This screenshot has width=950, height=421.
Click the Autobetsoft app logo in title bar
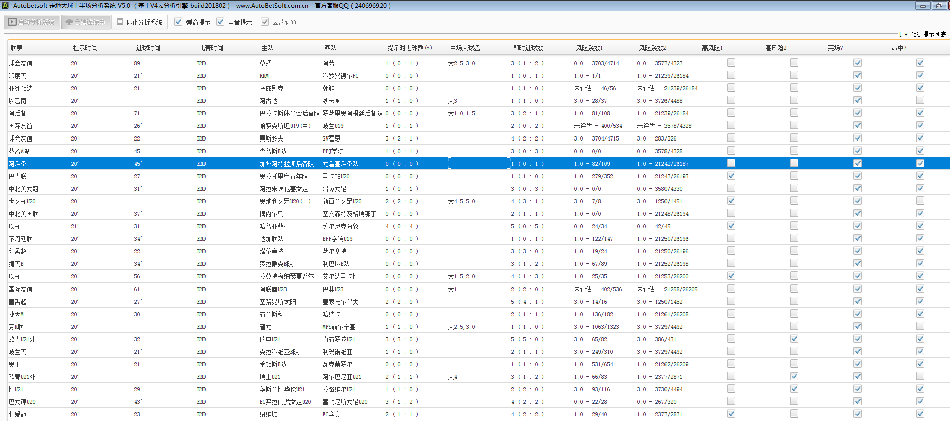5,5
